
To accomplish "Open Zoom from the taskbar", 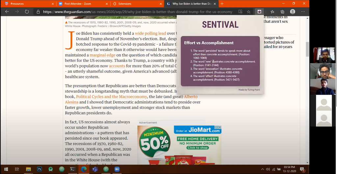I will coord(117,169).
